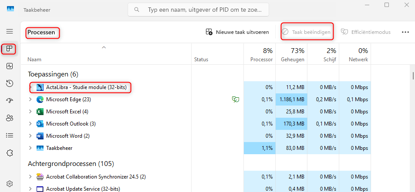Open the more options ellipsis menu

click(x=405, y=32)
